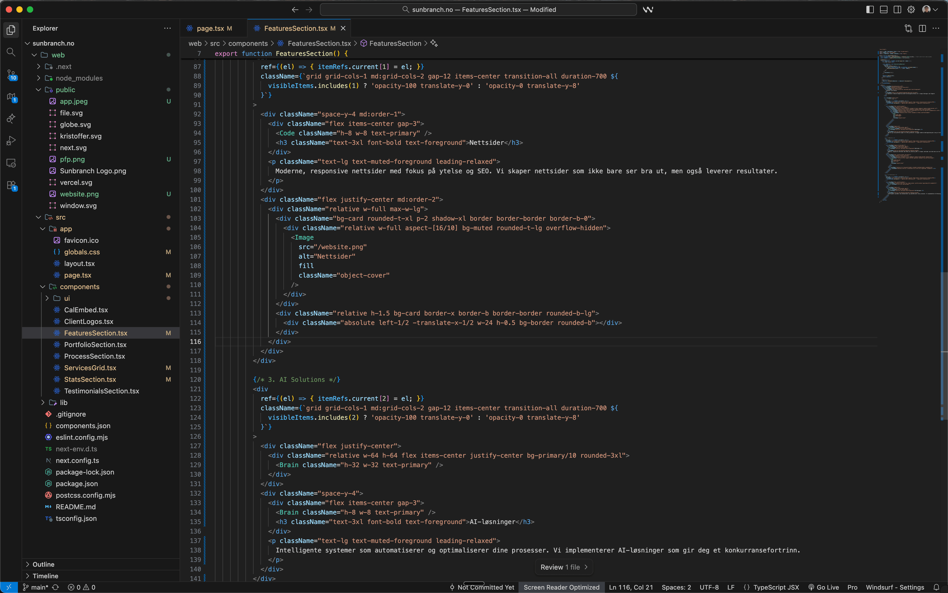Image resolution: width=948 pixels, height=593 pixels.
Task: Toggle the bottom panel layout button
Action: click(x=883, y=9)
